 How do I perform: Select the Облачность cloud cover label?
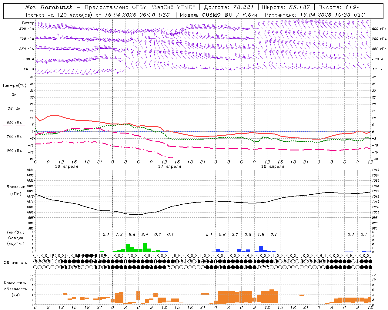pos(15,263)
